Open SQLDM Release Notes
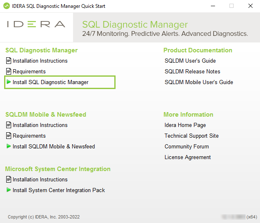This screenshot has width=260, height=223. 192,71
